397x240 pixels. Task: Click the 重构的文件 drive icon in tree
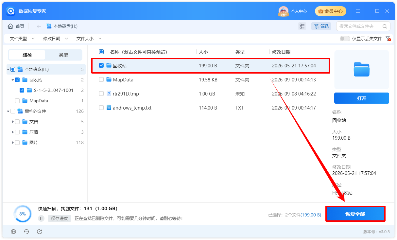click(x=20, y=111)
